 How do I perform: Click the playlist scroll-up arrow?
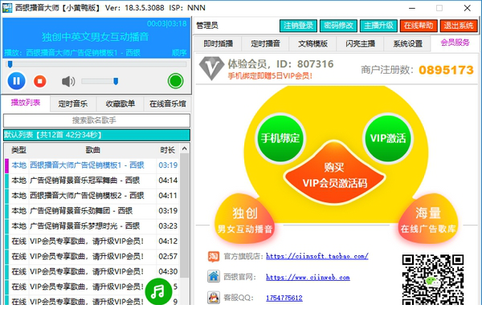pos(185,148)
